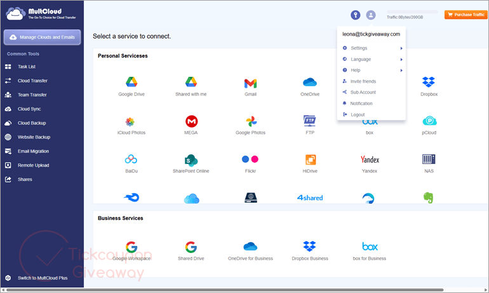Select the FTP service
This screenshot has height=293, width=489.
[310, 125]
